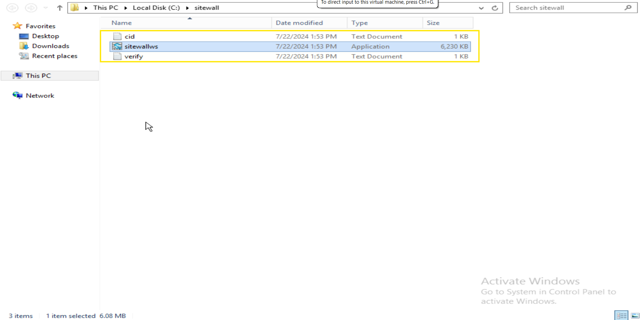Click the Application type cell of sitewallws
Image resolution: width=644 pixels, height=320 pixels.
[370, 46]
